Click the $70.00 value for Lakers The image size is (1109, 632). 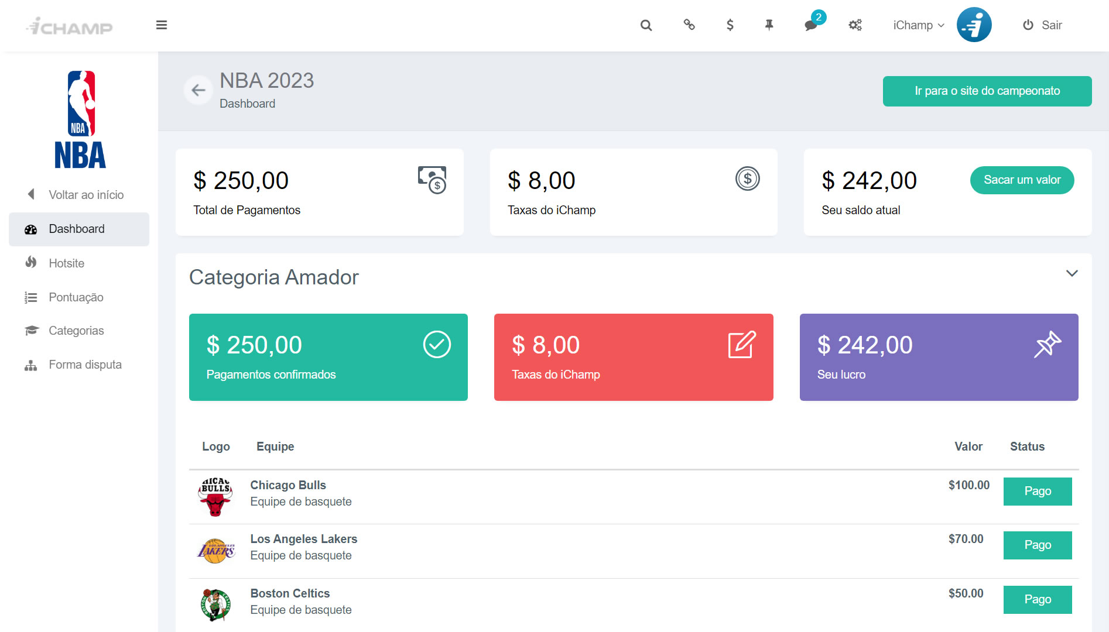click(x=966, y=539)
